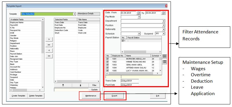The image size is (232, 107).
Task: Select Race in Available Fields
Action: [12, 51]
